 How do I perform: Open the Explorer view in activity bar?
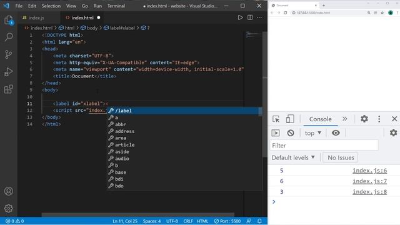(8, 20)
